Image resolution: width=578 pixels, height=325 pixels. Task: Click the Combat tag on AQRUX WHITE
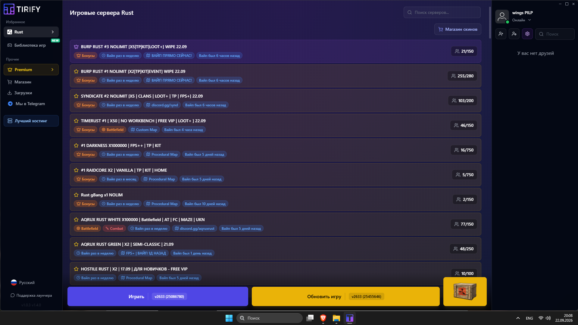114,229
